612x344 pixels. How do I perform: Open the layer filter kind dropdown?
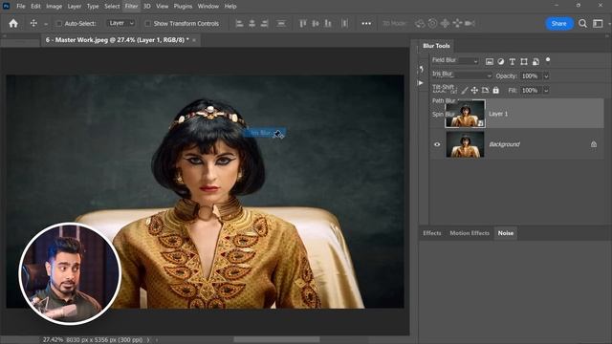coord(455,60)
